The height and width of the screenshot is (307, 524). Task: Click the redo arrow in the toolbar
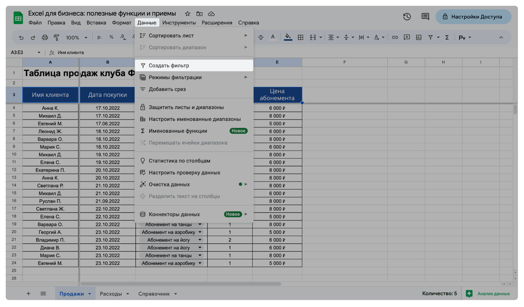click(33, 38)
